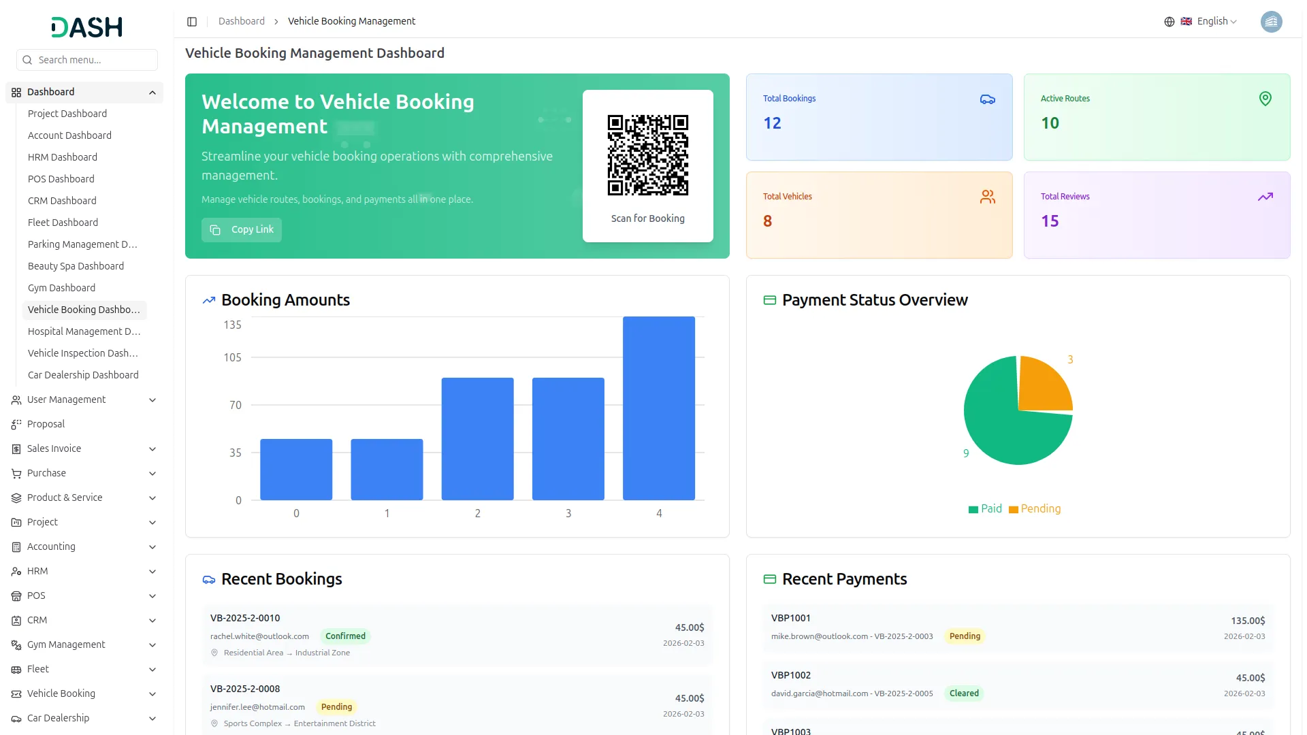This screenshot has width=1307, height=735.
Task: Click the Copy Link button
Action: pos(242,230)
